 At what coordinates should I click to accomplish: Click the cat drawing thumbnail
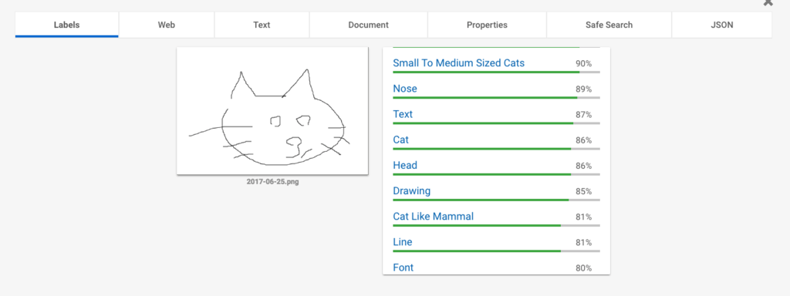pyautogui.click(x=272, y=111)
